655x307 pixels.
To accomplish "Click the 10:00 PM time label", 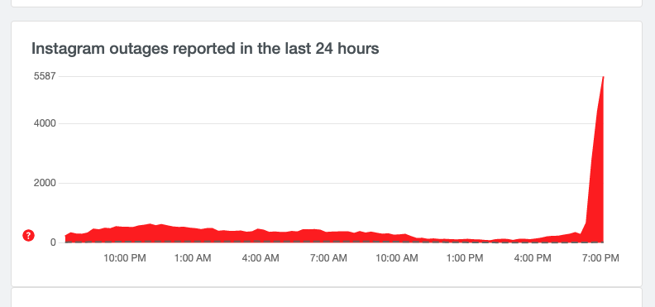I will 125,258.
